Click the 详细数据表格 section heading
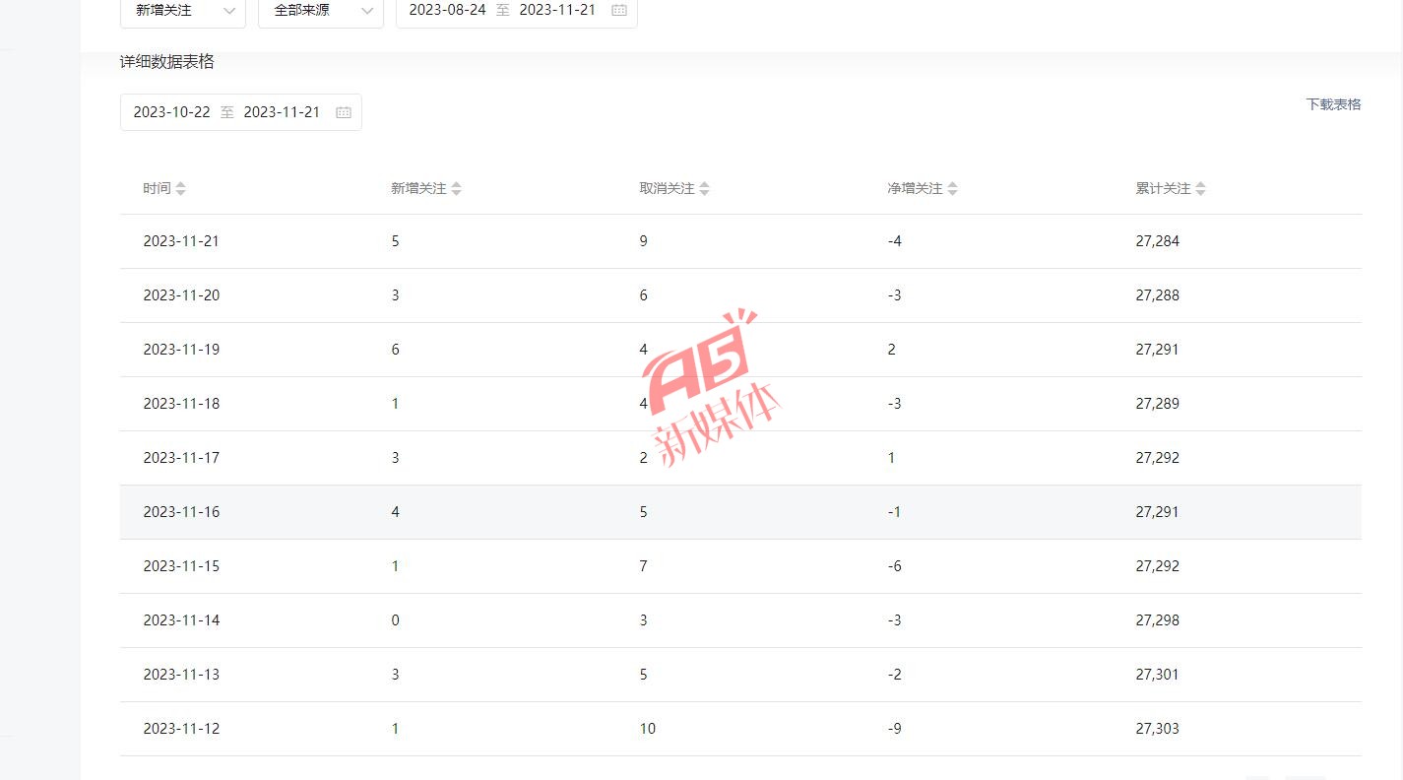Image resolution: width=1403 pixels, height=780 pixels. coord(167,62)
